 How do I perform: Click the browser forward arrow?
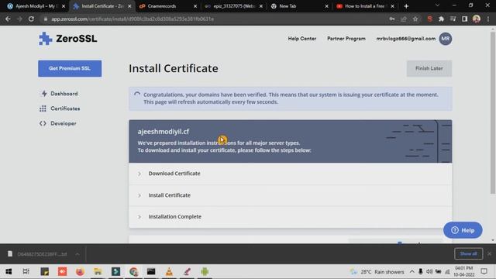tap(19, 19)
